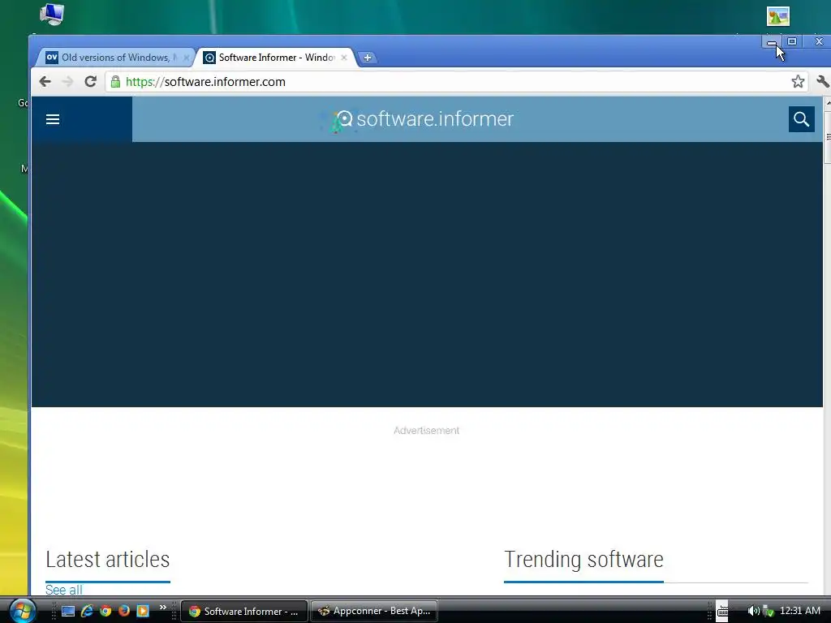Open the Computer desktop icon

pyautogui.click(x=52, y=15)
